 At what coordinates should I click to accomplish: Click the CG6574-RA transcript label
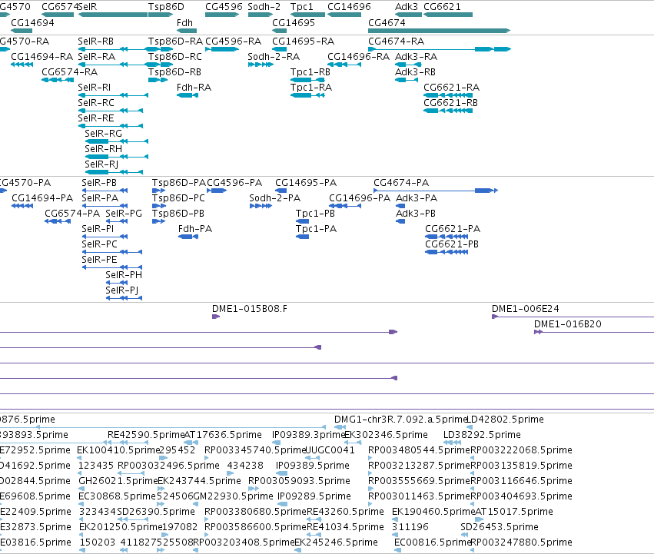(70, 72)
